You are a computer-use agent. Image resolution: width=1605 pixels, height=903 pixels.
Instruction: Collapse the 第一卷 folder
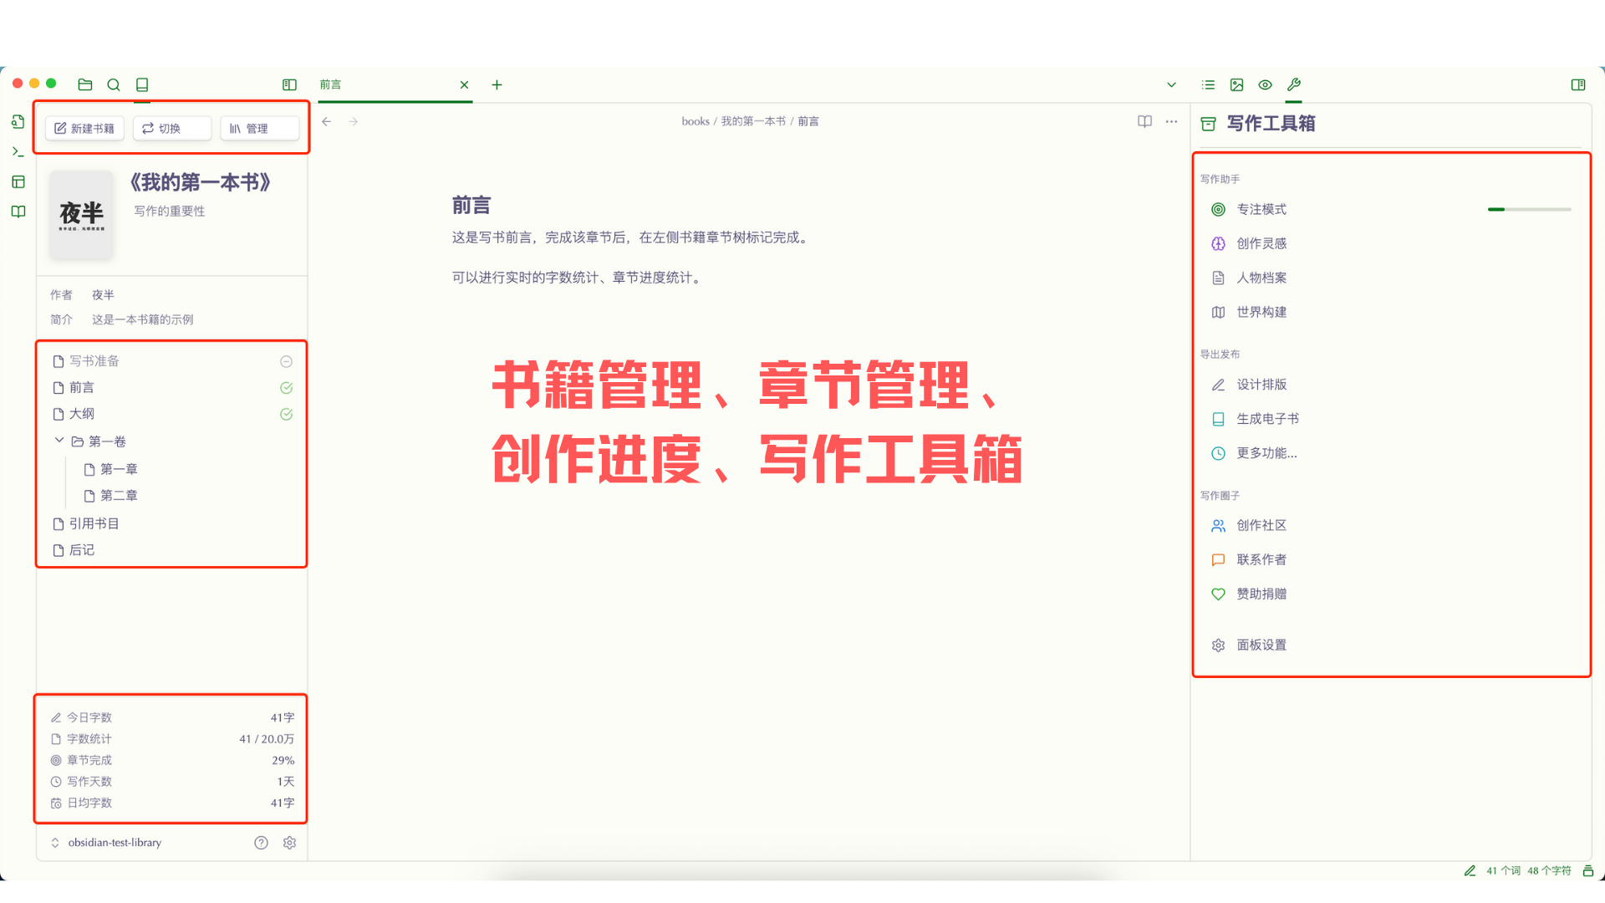tap(59, 441)
